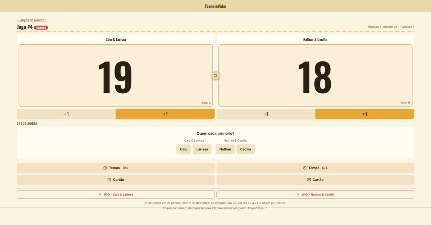
Task: Choose Nathan as first server
Action: point(225,149)
